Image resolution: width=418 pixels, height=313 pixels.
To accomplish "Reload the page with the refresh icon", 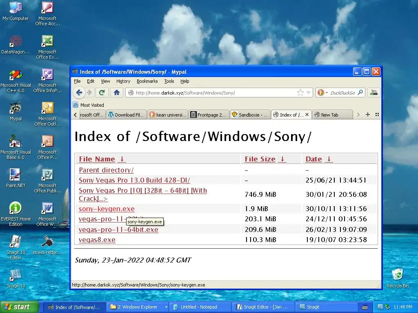I will click(102, 93).
